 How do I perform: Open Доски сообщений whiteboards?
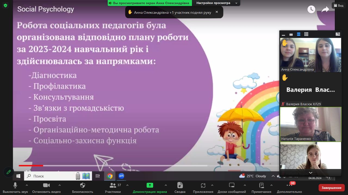pos(232,188)
